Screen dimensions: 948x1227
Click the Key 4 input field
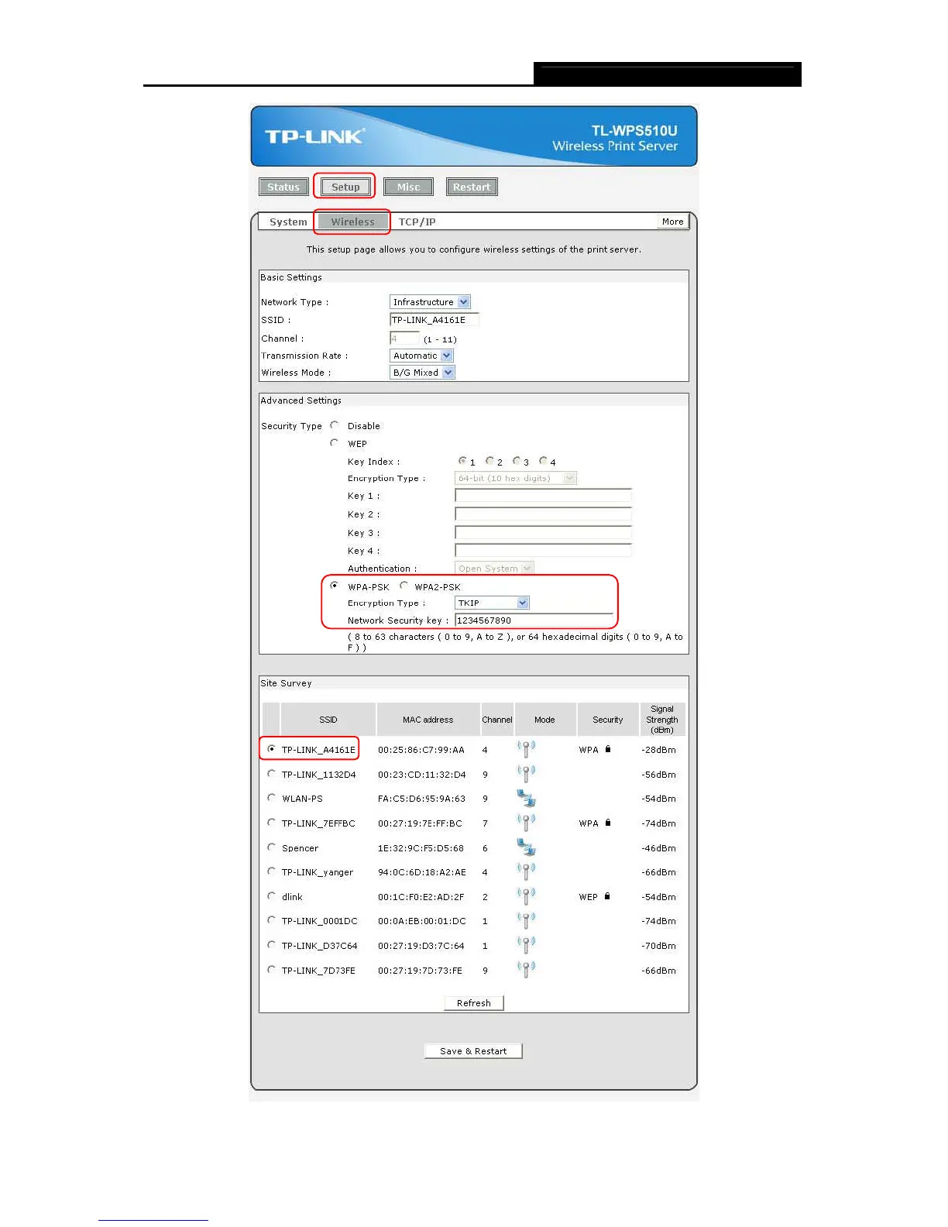(x=543, y=551)
